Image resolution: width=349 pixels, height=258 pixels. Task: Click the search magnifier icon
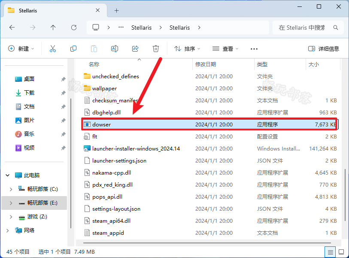coord(335,28)
